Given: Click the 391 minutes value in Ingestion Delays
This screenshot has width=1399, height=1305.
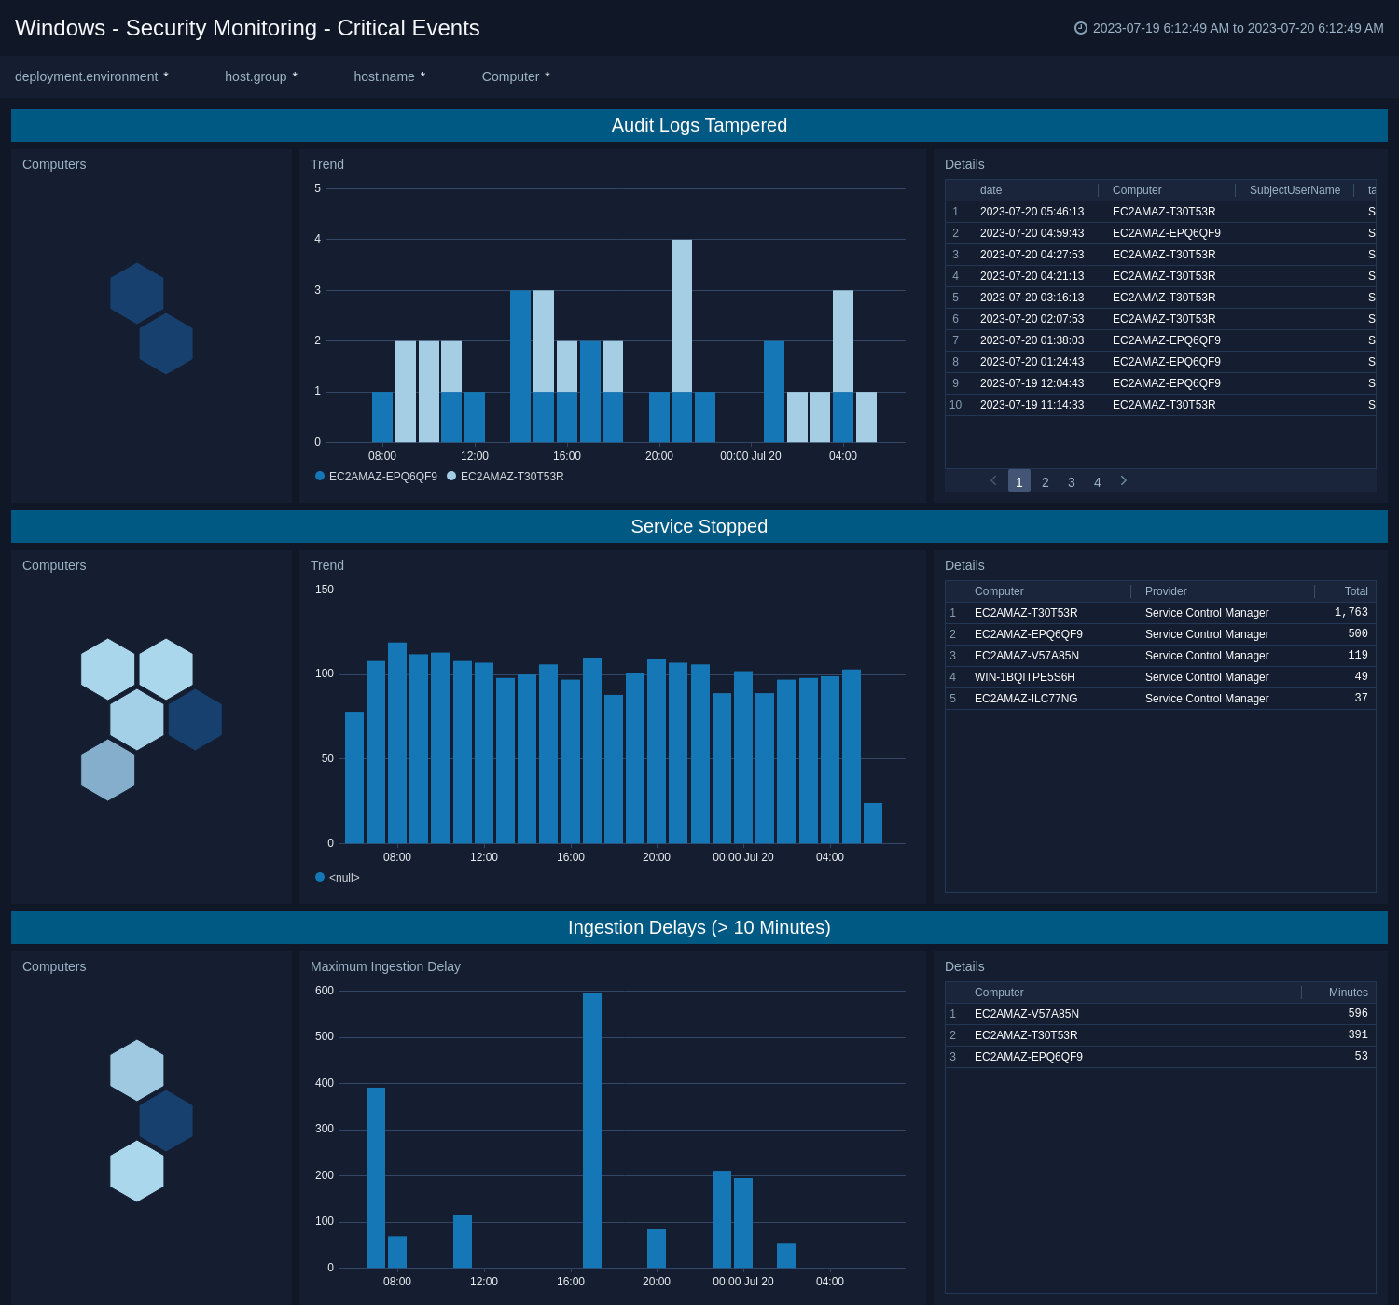Looking at the screenshot, I should point(1358,1035).
